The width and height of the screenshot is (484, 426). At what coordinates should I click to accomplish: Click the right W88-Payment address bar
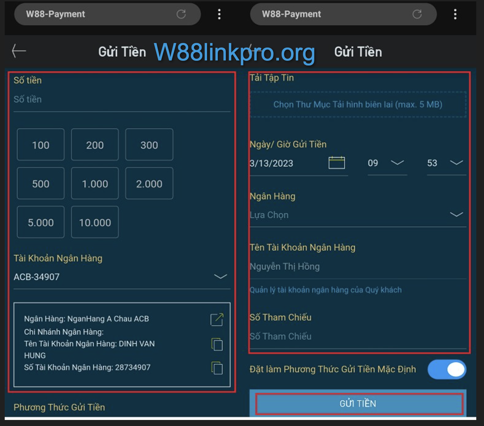pyautogui.click(x=344, y=14)
